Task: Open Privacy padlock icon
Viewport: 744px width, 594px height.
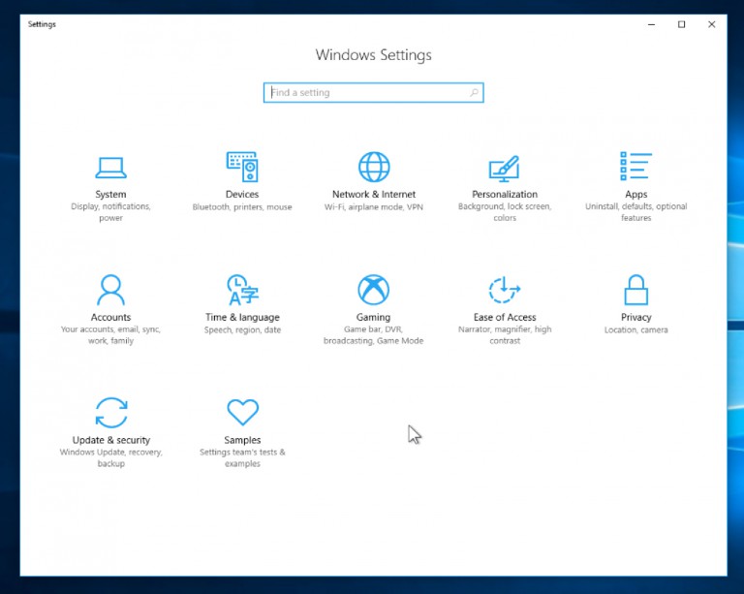Action: click(635, 290)
